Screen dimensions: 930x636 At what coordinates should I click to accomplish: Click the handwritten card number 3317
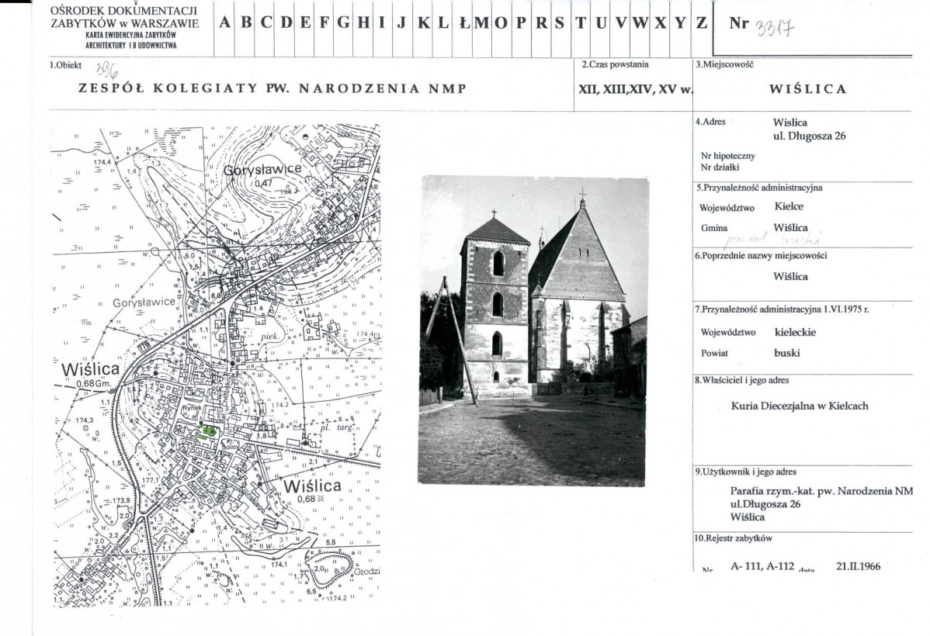[x=778, y=25]
